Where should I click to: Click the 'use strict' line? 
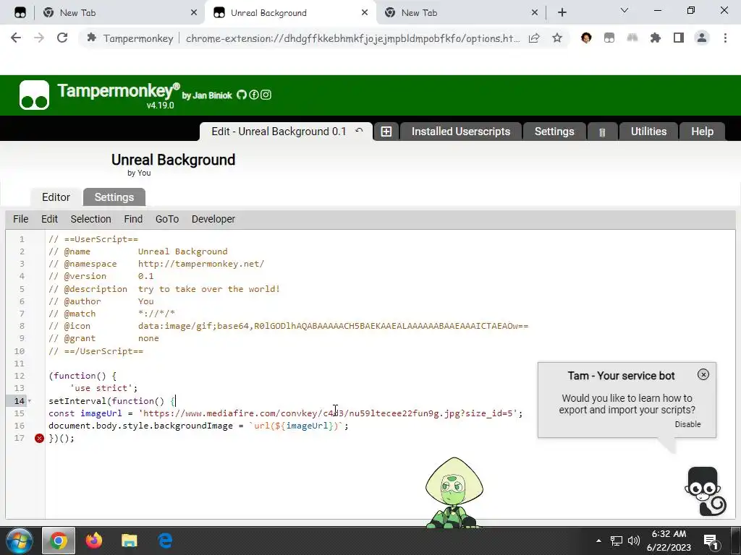coord(103,388)
